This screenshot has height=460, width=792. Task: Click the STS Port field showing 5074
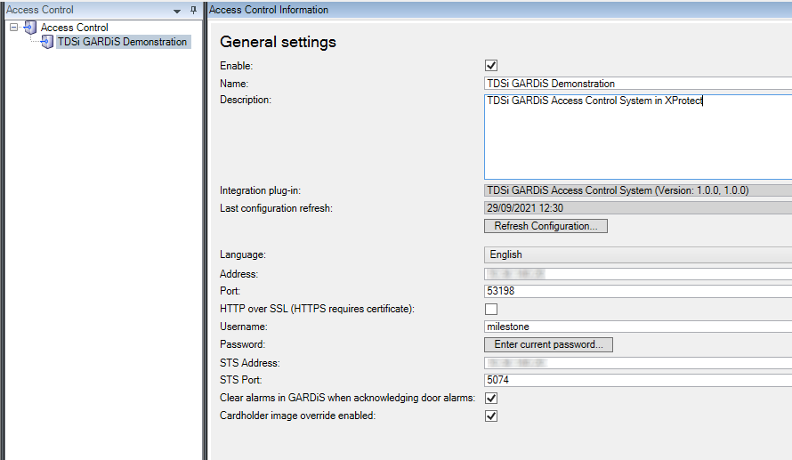[638, 380]
